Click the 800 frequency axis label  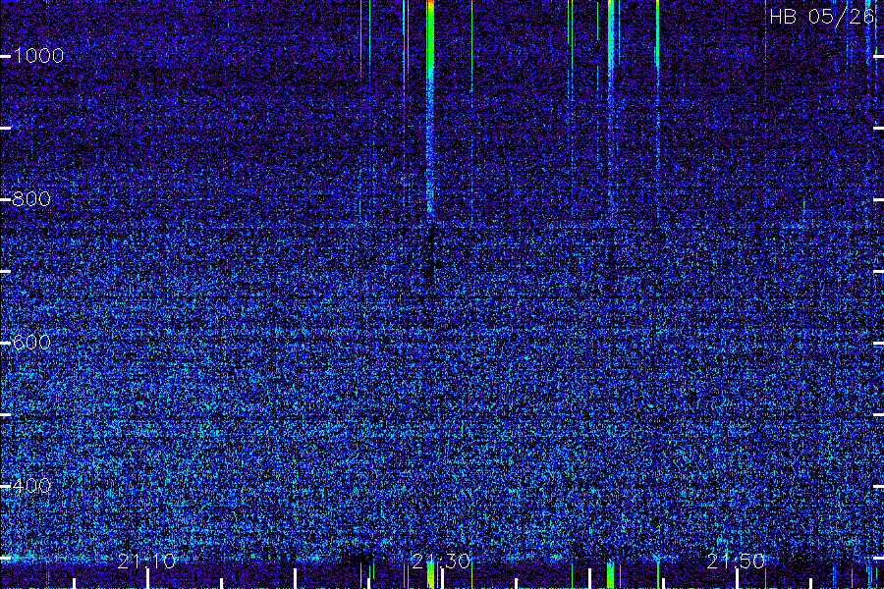pos(31,199)
